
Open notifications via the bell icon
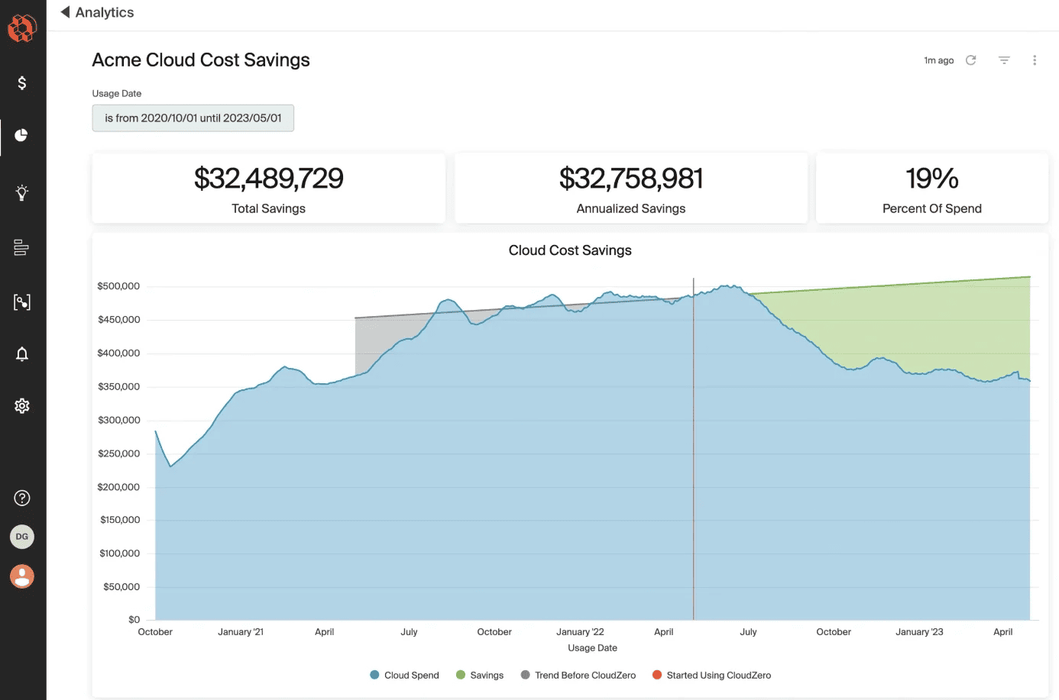click(x=21, y=353)
